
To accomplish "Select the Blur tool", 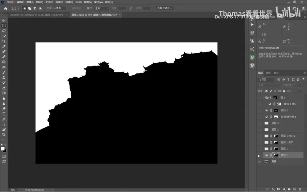I will (x=4, y=98).
